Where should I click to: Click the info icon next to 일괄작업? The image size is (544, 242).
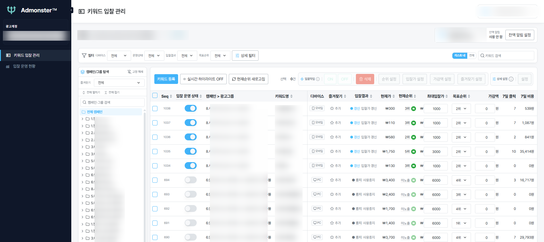(318, 79)
